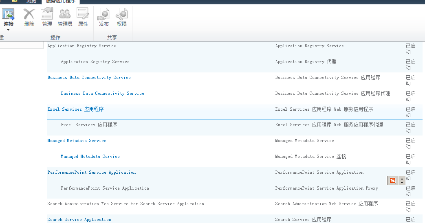425x223 pixels.
Task: Open the top-level Business Data Connectivity Service link
Action: pyautogui.click(x=89, y=77)
